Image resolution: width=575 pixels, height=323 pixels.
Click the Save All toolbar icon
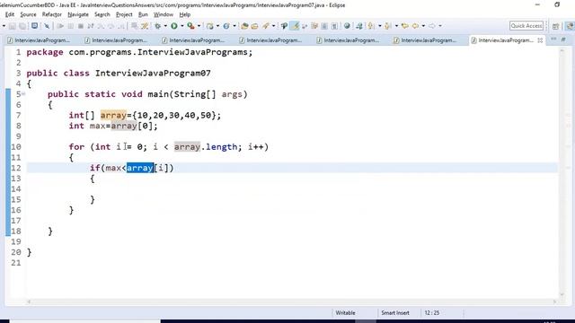(x=22, y=26)
